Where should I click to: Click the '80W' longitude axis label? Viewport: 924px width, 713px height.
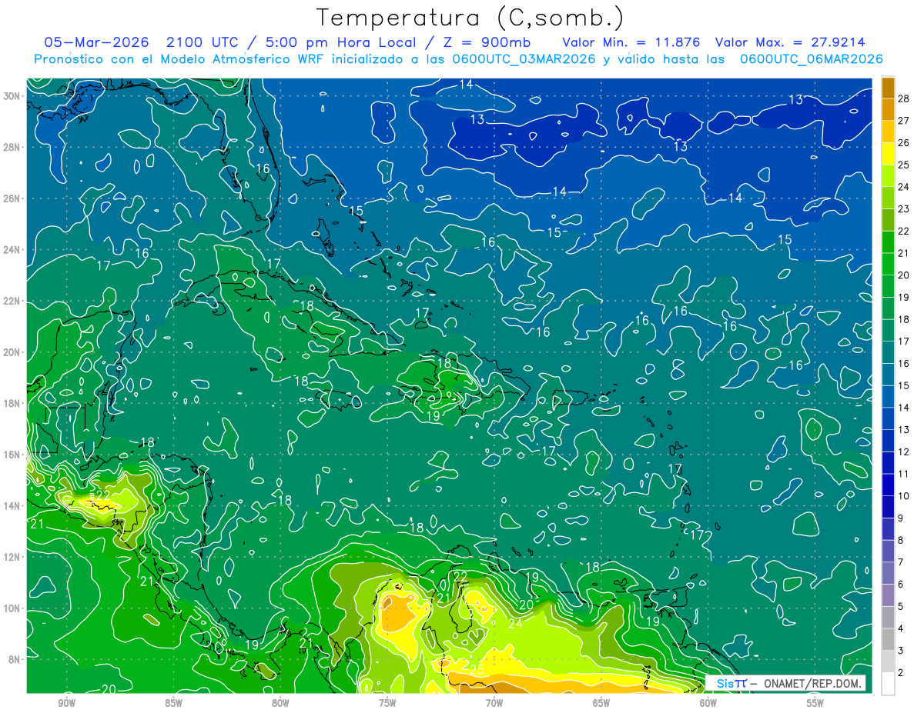pyautogui.click(x=280, y=703)
